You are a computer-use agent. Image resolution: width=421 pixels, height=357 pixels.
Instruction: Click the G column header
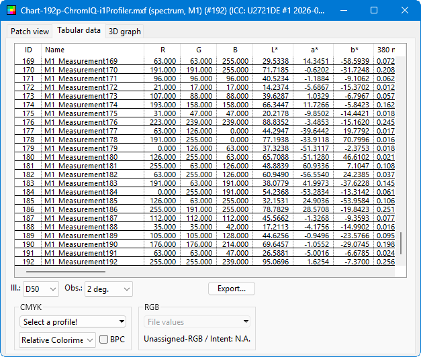(199, 50)
